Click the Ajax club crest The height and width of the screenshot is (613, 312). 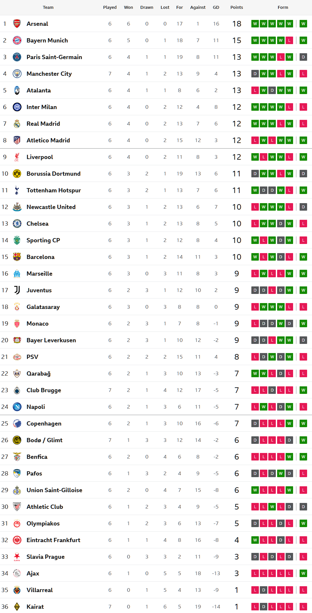(17, 573)
